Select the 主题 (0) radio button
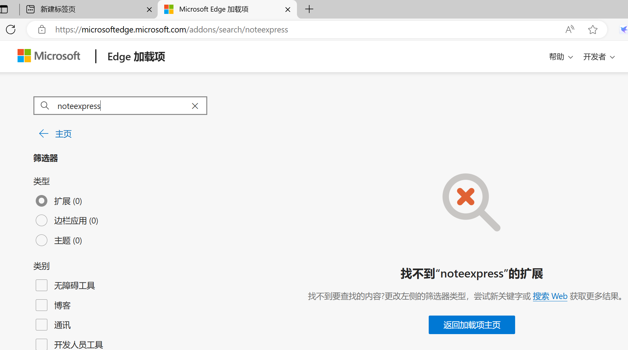Viewport: 628px width, 350px height. pos(41,240)
